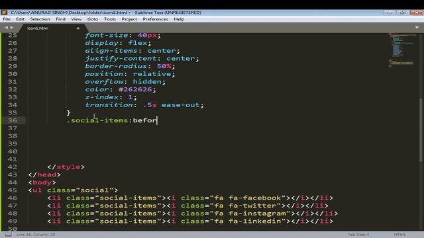This screenshot has height=238, width=424.
Task: Click the transition .5s ease-out line
Action: coord(144,105)
